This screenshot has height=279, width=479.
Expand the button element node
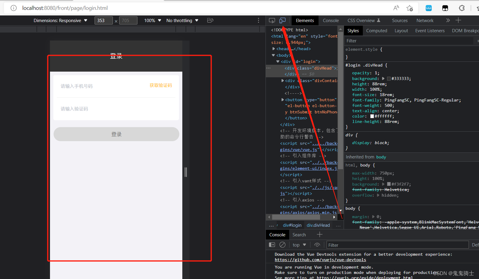pos(283,100)
